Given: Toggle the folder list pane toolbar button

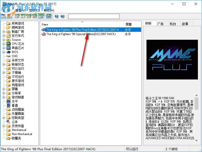Looking at the screenshot, I should pyautogui.click(x=3, y=16).
